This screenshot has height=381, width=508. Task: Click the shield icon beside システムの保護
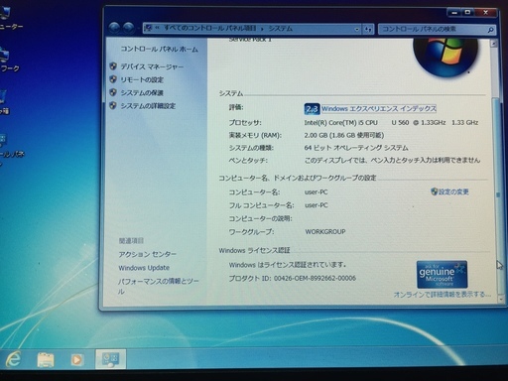tap(113, 92)
